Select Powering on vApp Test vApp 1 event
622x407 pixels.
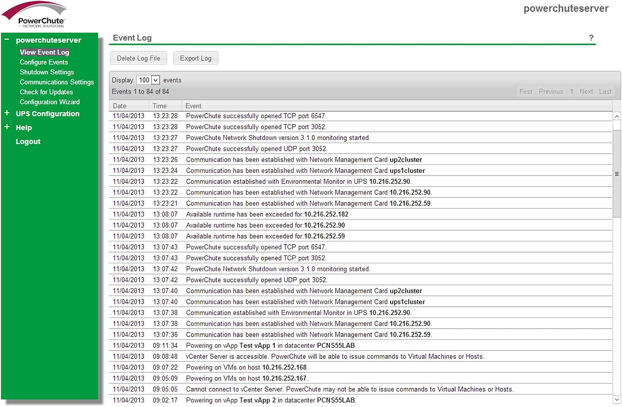361,346
